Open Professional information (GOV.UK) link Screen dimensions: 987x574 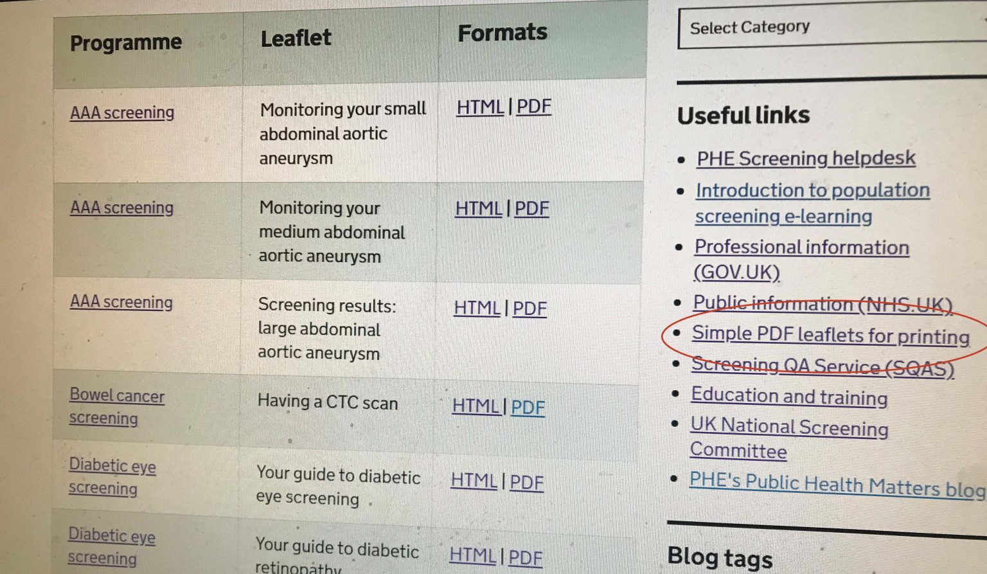(801, 247)
